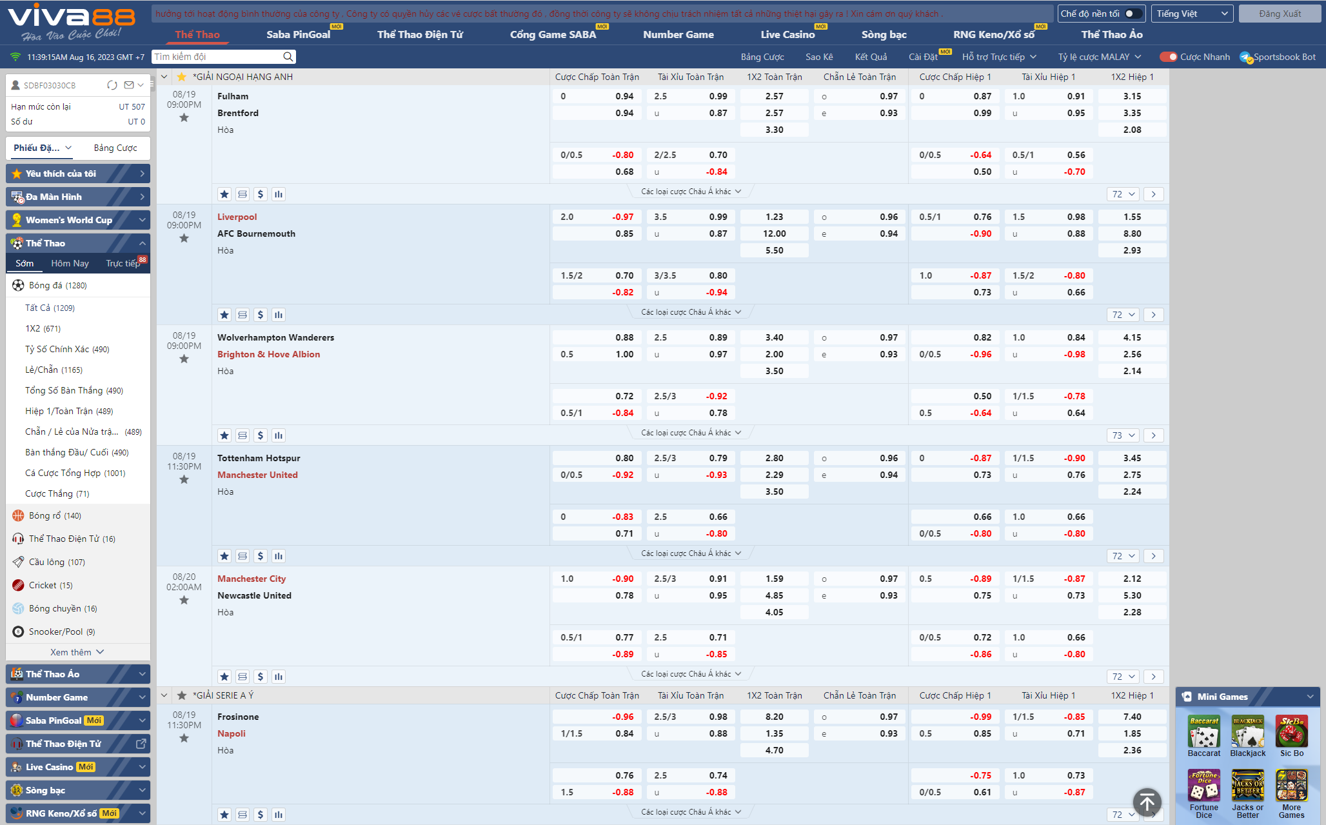Open Tỷ lệ cược MALAY odds dropdown
The width and height of the screenshot is (1326, 825).
click(1099, 57)
